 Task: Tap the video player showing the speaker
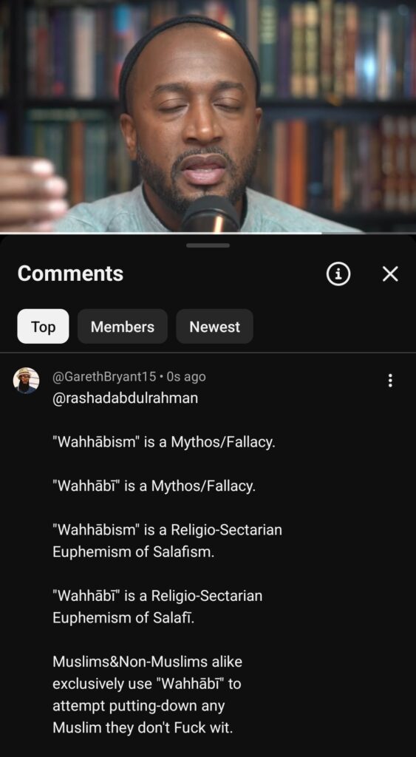click(x=208, y=116)
